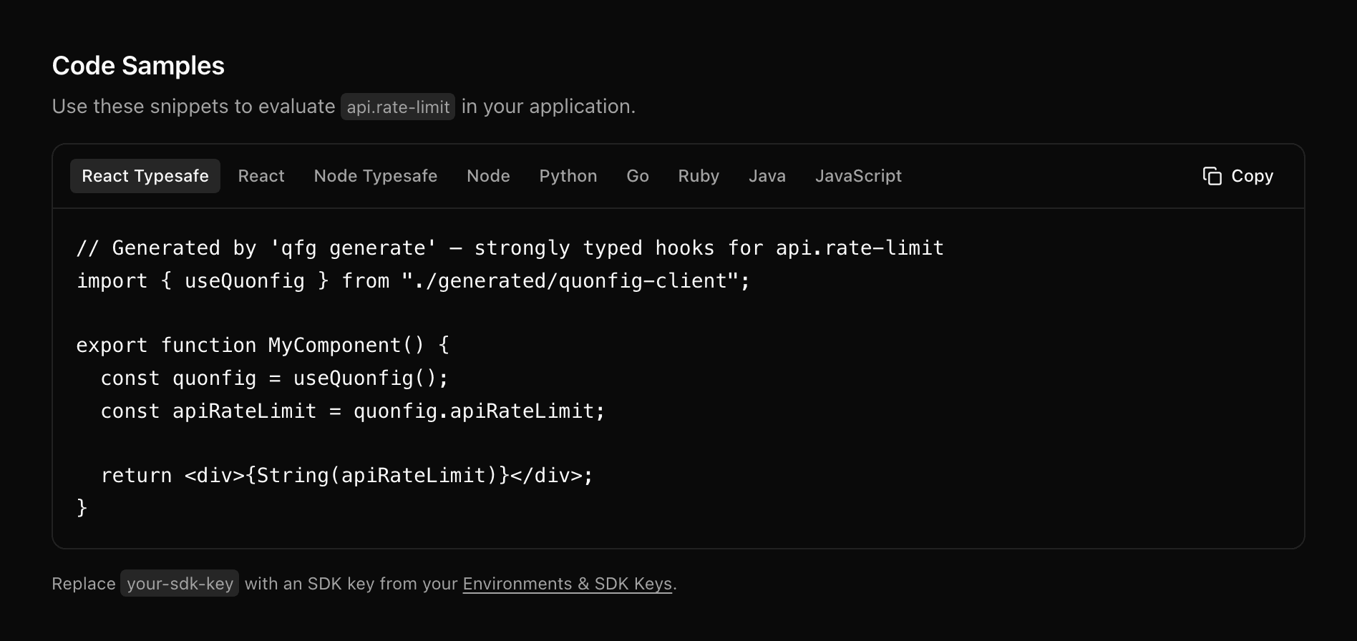Switch to the Java tab
This screenshot has height=641, width=1357.
click(767, 176)
